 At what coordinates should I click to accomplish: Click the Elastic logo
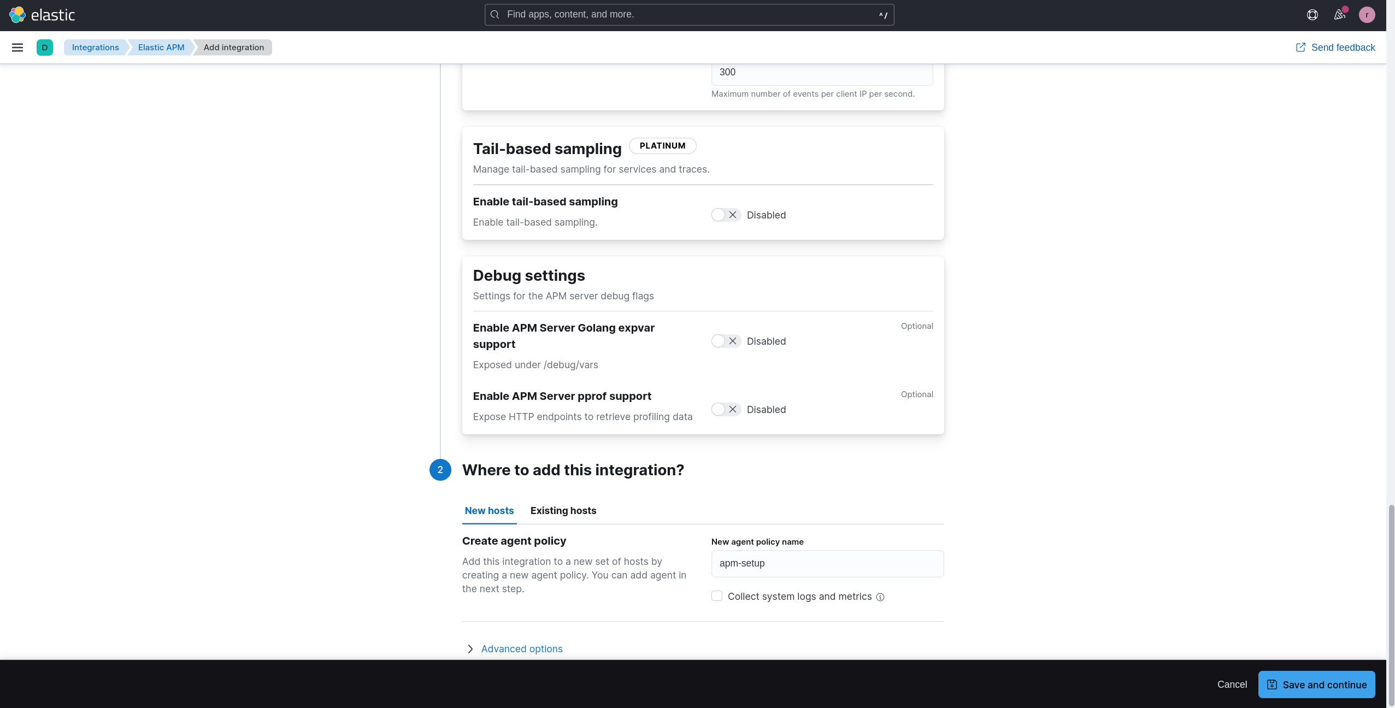[42, 15]
